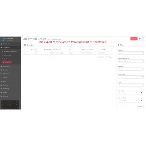Sort table by Status column

pyautogui.click(x=71, y=50)
